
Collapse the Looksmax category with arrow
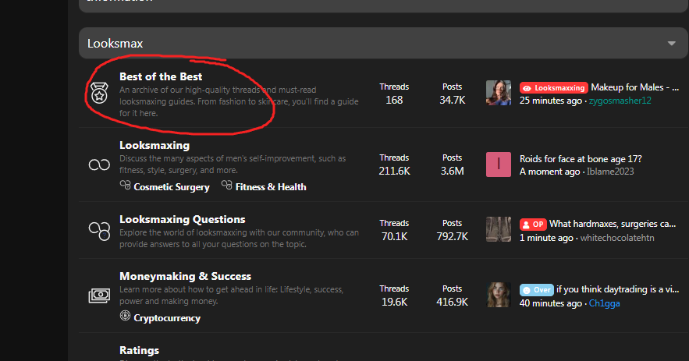click(671, 44)
